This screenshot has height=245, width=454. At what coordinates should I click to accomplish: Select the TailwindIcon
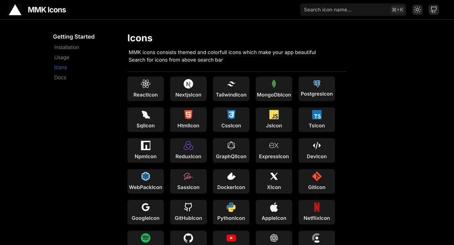click(231, 89)
